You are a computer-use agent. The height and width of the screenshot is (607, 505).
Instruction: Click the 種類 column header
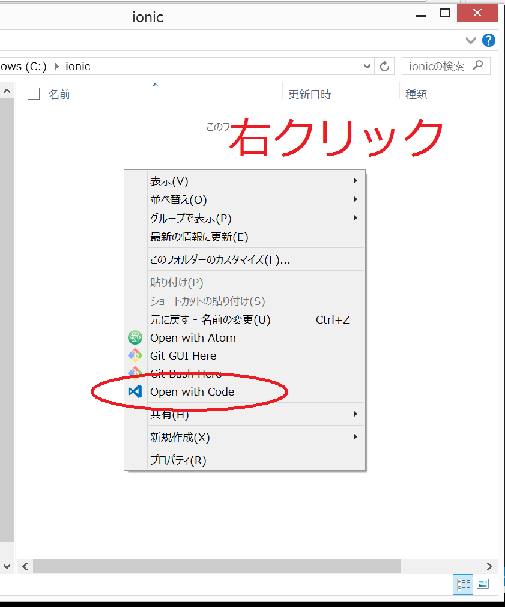tap(416, 94)
